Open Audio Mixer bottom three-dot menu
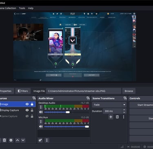Screen dimensions: 153x149 (47, 140)
